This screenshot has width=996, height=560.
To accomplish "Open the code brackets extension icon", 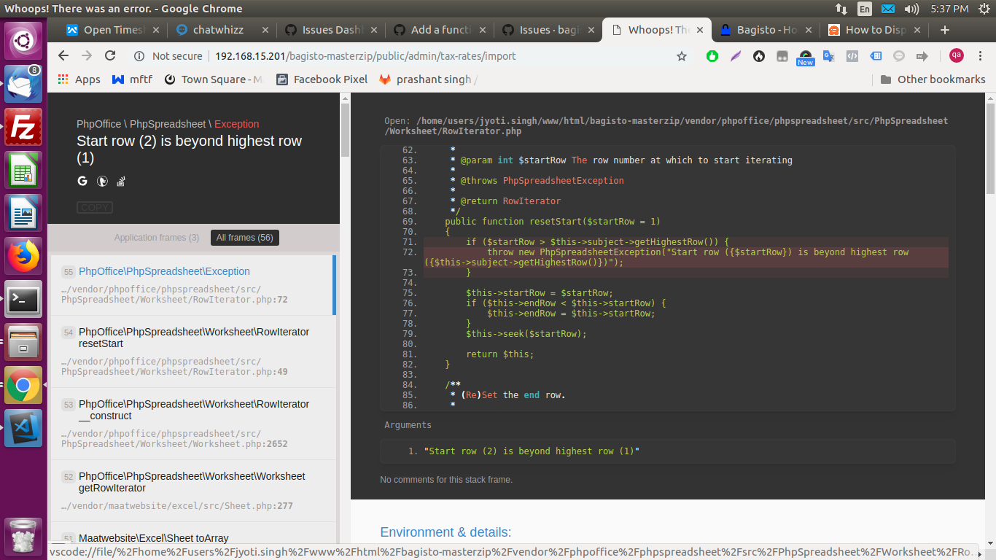I will 852,56.
